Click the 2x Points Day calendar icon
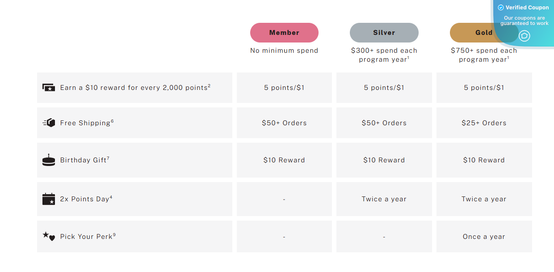 [48, 199]
